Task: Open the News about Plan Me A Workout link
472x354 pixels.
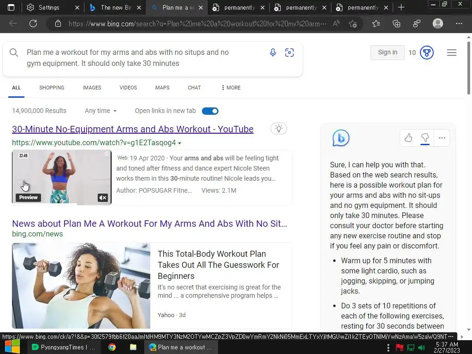Action: pyautogui.click(x=150, y=224)
